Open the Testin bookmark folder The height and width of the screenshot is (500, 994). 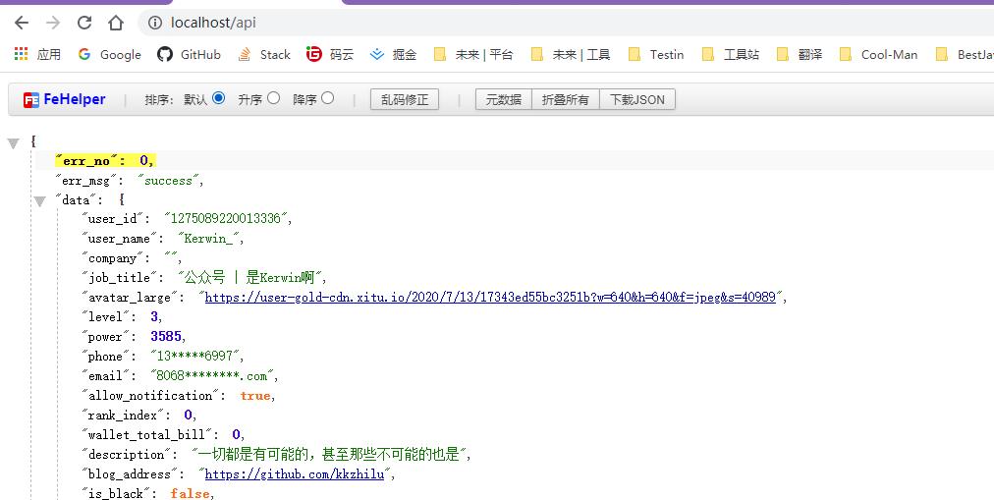coord(655,54)
